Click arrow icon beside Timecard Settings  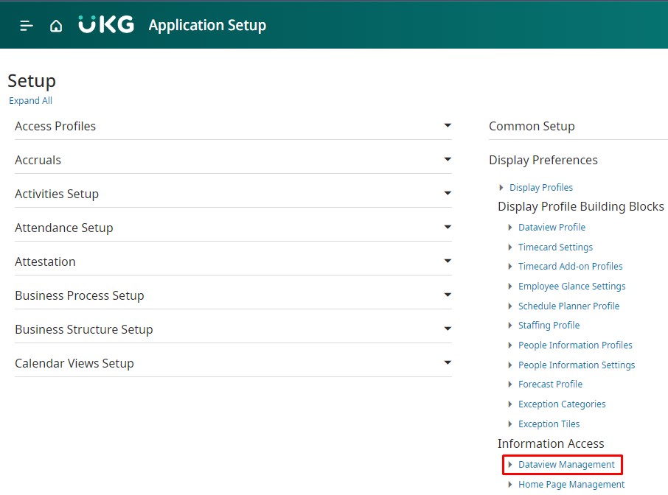510,248
